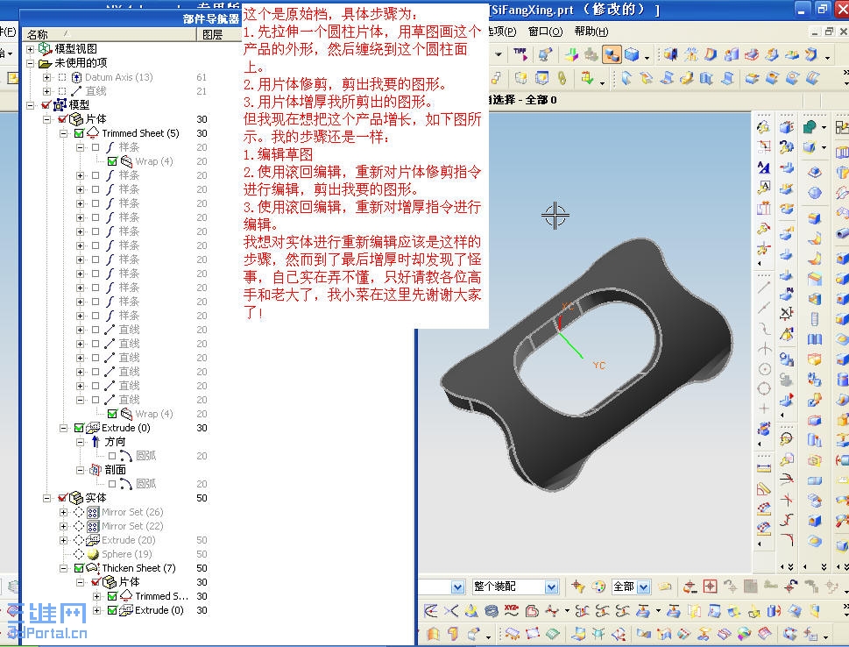The image size is (849, 647).
Task: Click the green arrow update icon
Action: point(586,79)
